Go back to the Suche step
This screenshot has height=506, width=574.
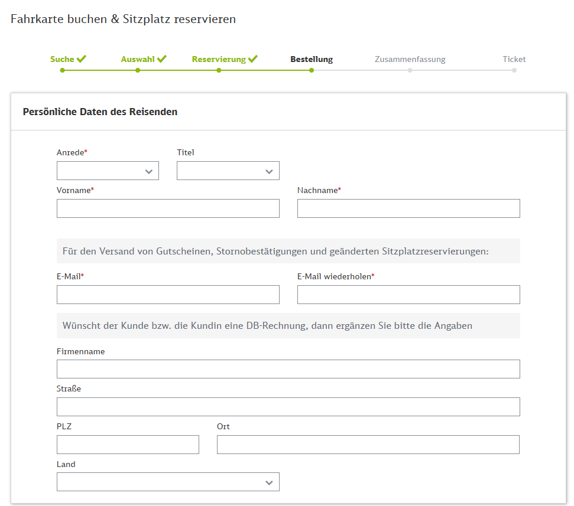coord(62,60)
